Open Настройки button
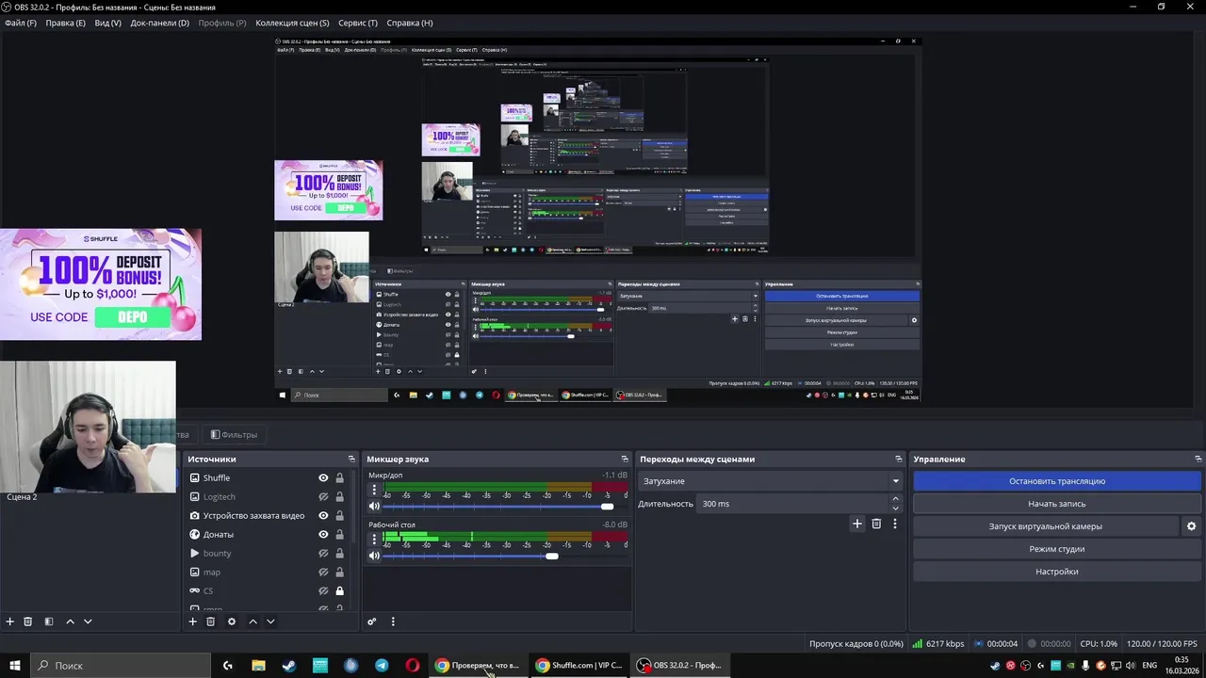Image resolution: width=1206 pixels, height=678 pixels. pos(1057,572)
